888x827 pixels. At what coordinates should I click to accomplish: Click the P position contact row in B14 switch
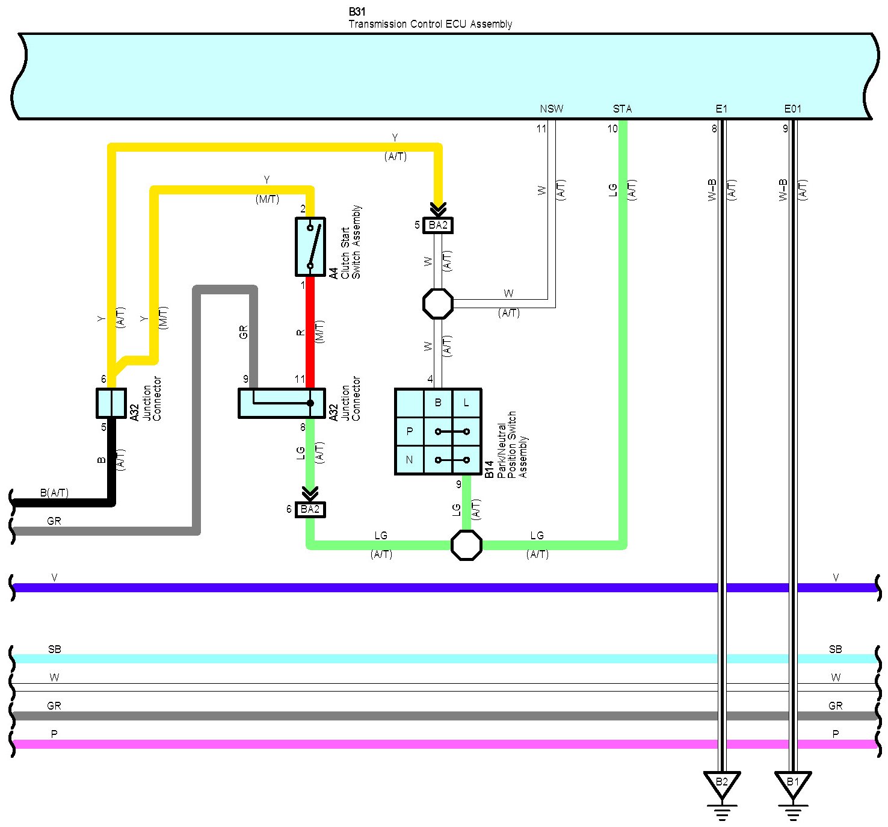pyautogui.click(x=452, y=432)
